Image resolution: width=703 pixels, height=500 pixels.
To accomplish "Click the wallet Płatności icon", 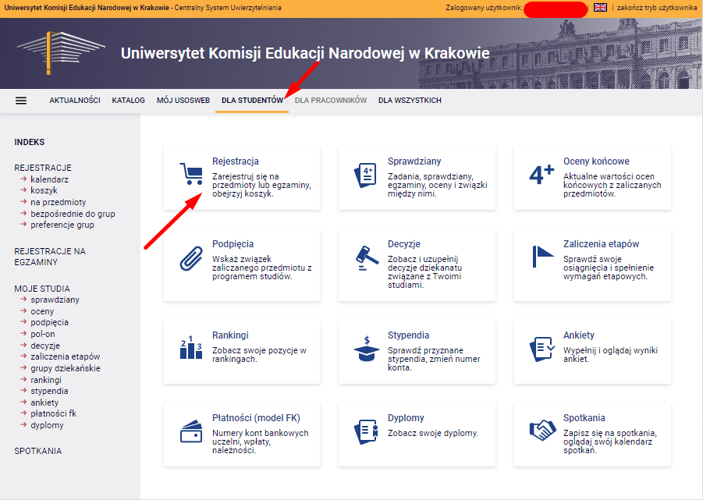I will tap(190, 431).
